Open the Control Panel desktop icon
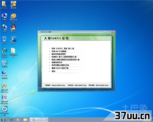153x122 pixels. tap(4, 64)
